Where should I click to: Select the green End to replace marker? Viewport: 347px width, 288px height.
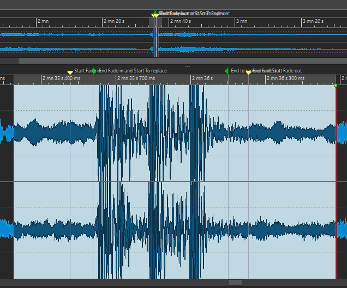click(226, 71)
